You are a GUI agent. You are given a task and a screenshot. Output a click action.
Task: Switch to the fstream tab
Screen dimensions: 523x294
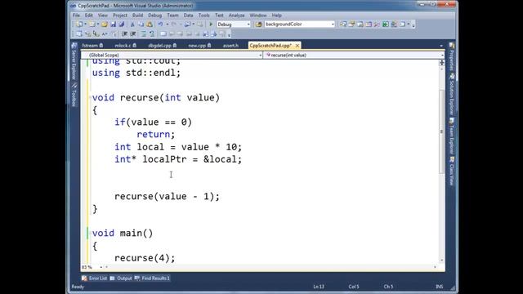click(92, 46)
